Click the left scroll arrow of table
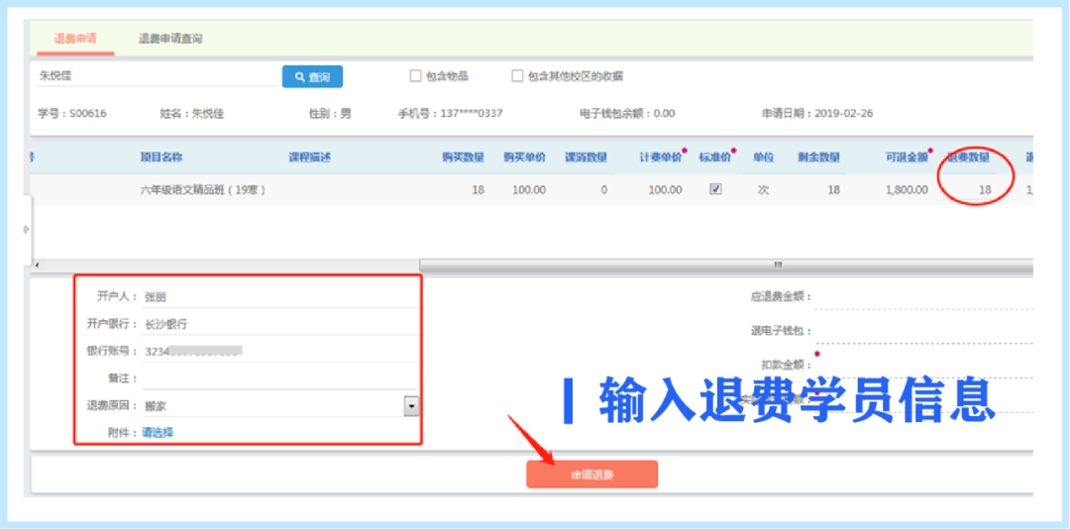The width and height of the screenshot is (1070, 529). [37, 265]
